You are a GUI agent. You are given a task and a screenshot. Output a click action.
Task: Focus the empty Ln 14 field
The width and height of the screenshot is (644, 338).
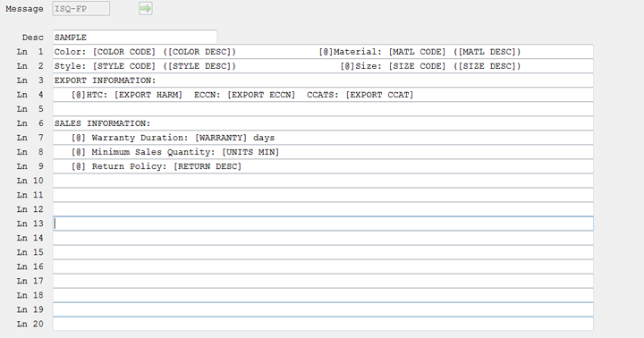(323, 238)
